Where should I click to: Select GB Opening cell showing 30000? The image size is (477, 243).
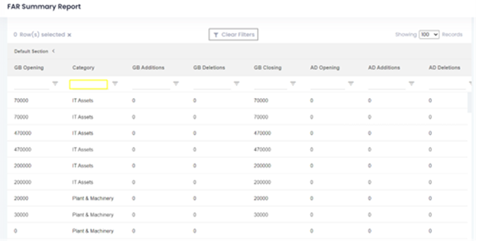coord(21,215)
